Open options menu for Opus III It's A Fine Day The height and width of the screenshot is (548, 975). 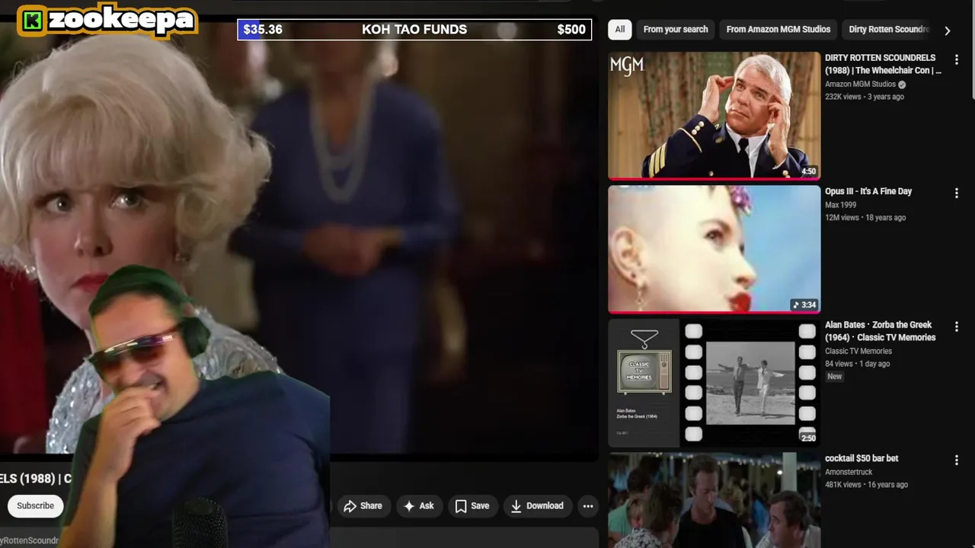[x=957, y=193]
